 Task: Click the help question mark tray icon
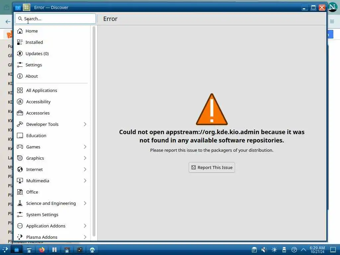coord(294,250)
